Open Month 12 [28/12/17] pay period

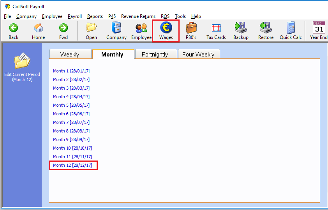coord(72,165)
